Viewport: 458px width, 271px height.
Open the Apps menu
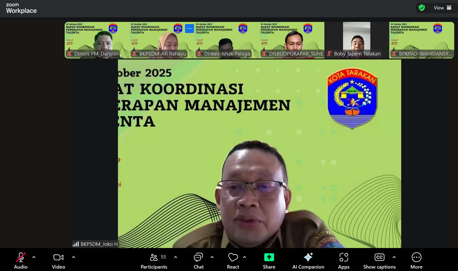pos(344,261)
